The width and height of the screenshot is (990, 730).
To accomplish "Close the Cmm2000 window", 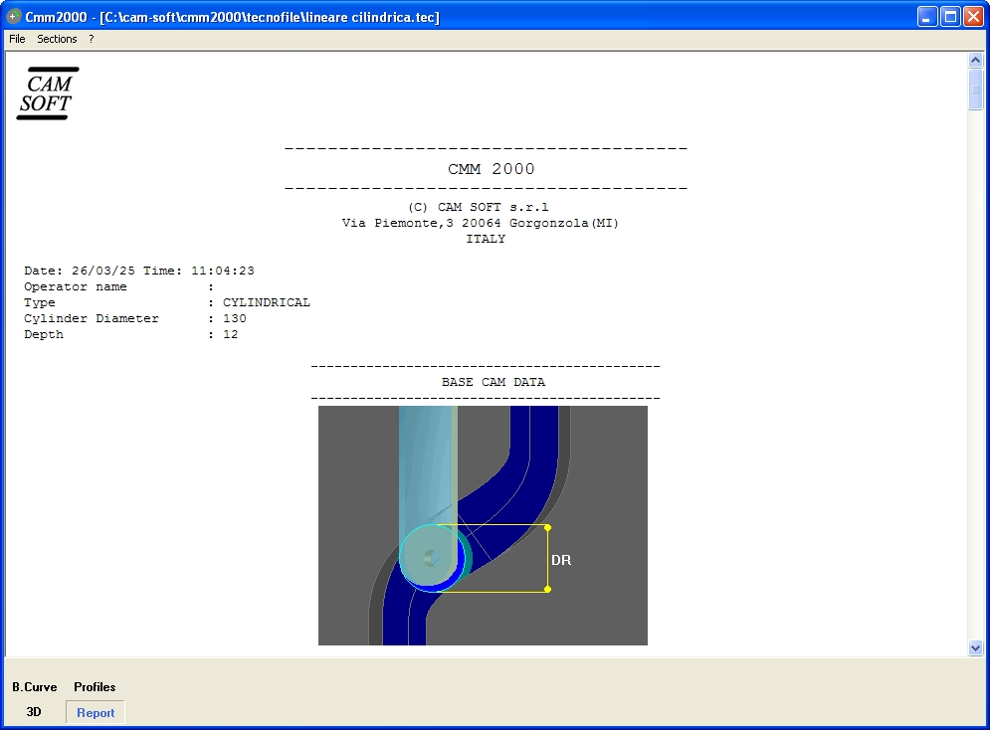I will [x=973, y=16].
